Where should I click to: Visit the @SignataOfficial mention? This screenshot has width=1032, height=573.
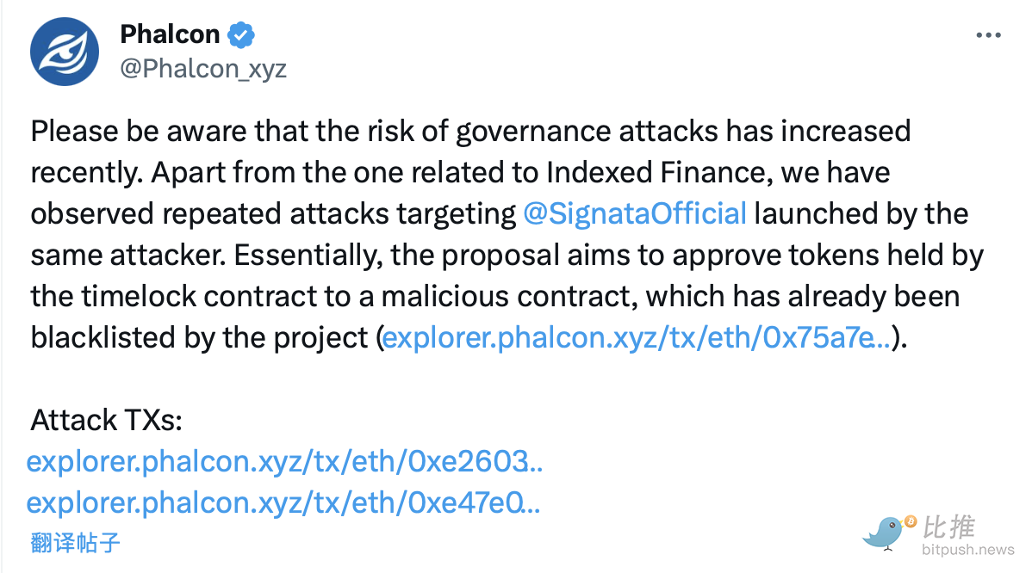tap(635, 213)
